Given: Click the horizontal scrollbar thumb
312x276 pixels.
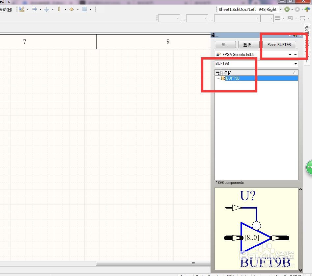Looking at the screenshot, I should pos(153,263).
